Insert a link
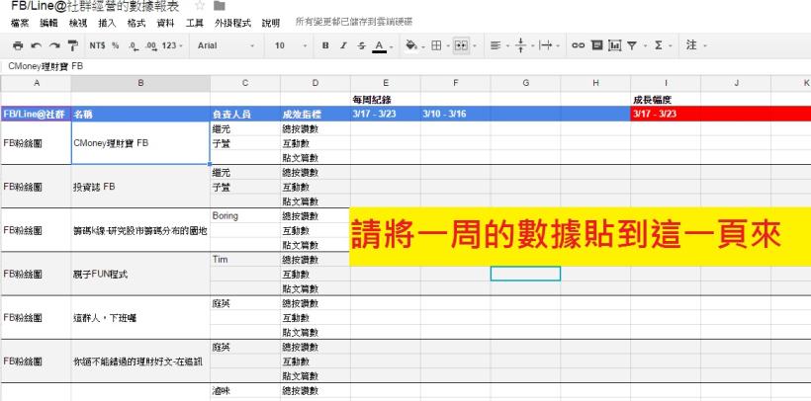Image resolution: width=811 pixels, height=401 pixels. [x=578, y=45]
